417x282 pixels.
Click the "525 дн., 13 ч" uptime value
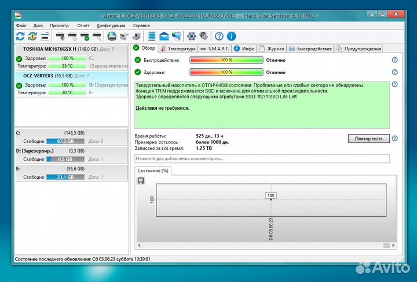(x=210, y=136)
